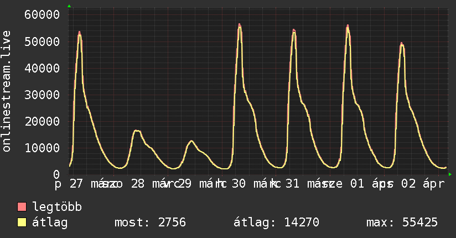Viewport: 456px width, 238px height.
Task: Click the 02 ápr date label
Action: click(x=423, y=184)
